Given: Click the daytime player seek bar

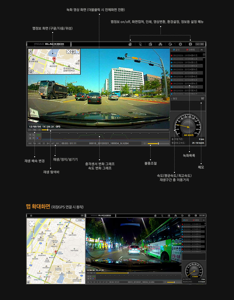Looking at the screenshot, I should 105,130.
